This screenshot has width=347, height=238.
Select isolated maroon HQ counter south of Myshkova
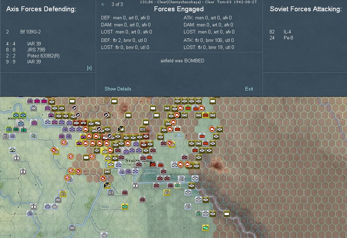(142, 199)
